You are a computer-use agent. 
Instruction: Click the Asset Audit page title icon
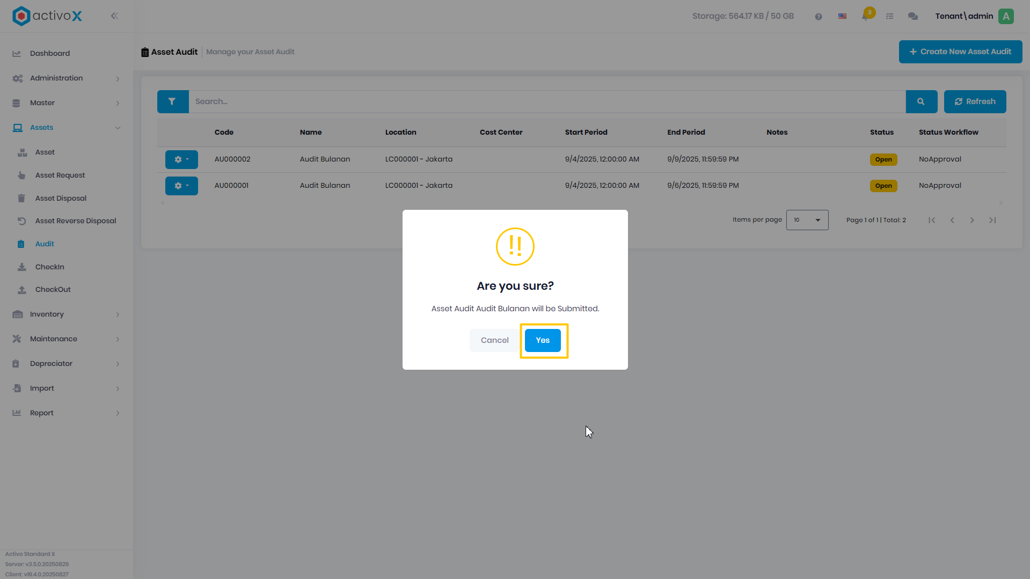[145, 52]
